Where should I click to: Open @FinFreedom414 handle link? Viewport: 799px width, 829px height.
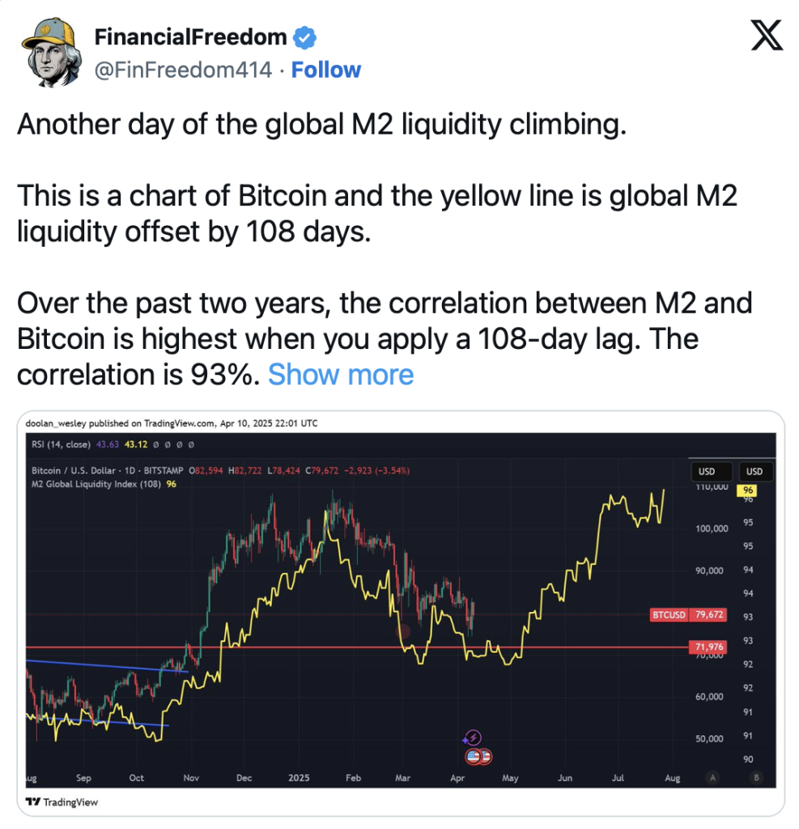(183, 70)
